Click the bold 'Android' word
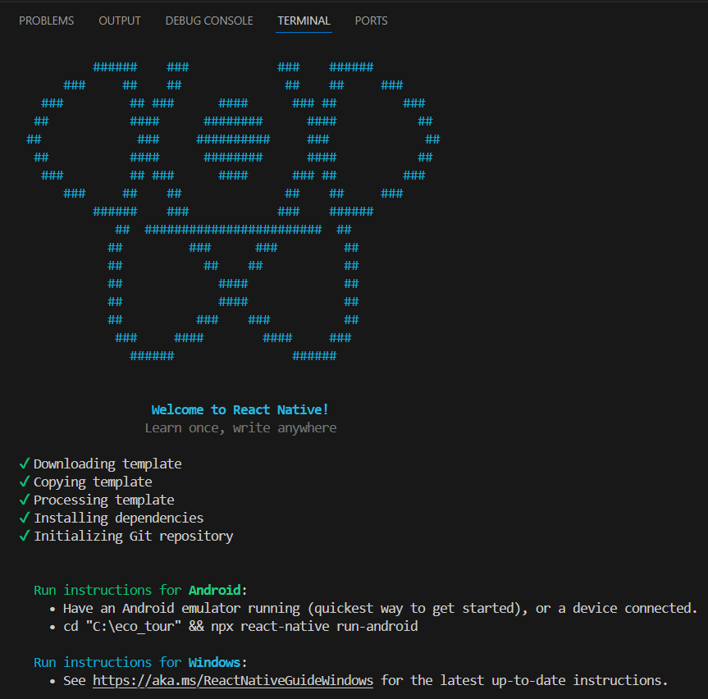Viewport: 708px width, 699px height. [x=214, y=590]
